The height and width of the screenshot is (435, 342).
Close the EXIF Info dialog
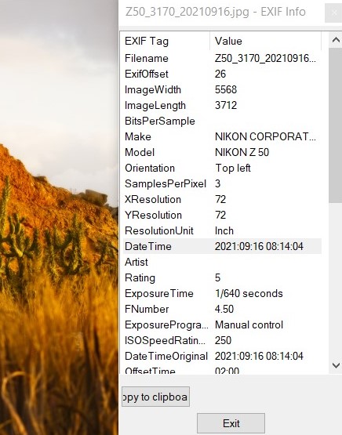333,13
